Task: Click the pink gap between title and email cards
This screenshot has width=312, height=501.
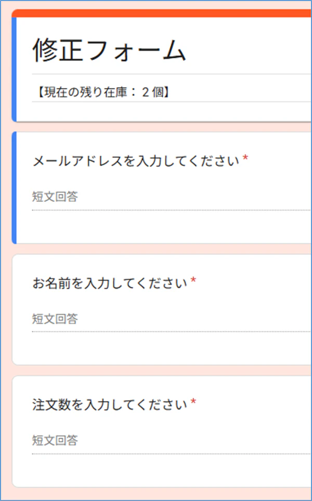Action: [162, 127]
